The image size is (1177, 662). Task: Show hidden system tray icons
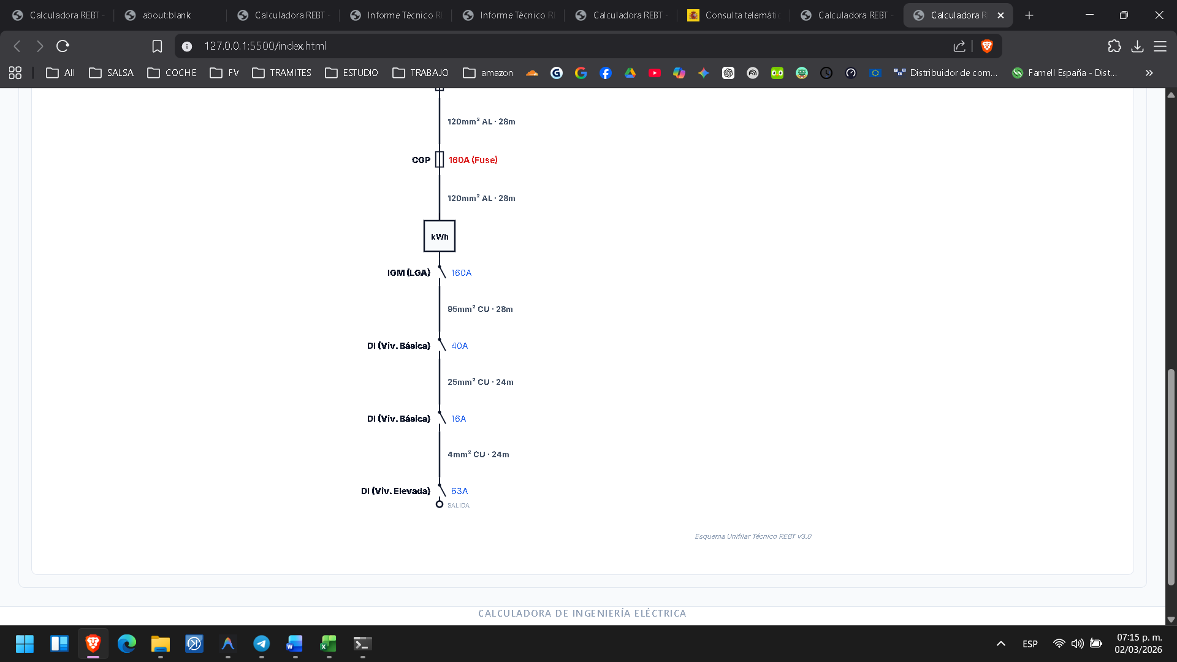tap(1000, 644)
